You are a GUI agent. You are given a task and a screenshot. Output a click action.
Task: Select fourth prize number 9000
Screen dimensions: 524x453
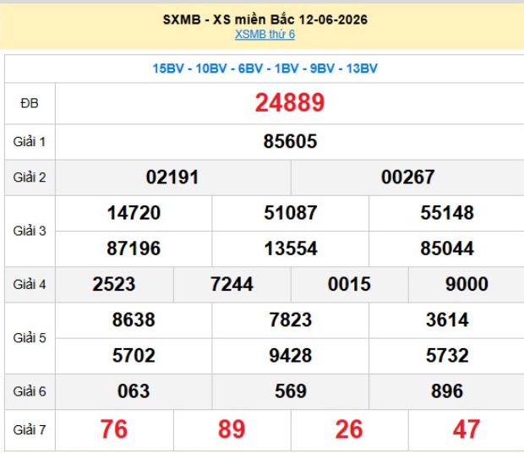pyautogui.click(x=467, y=284)
